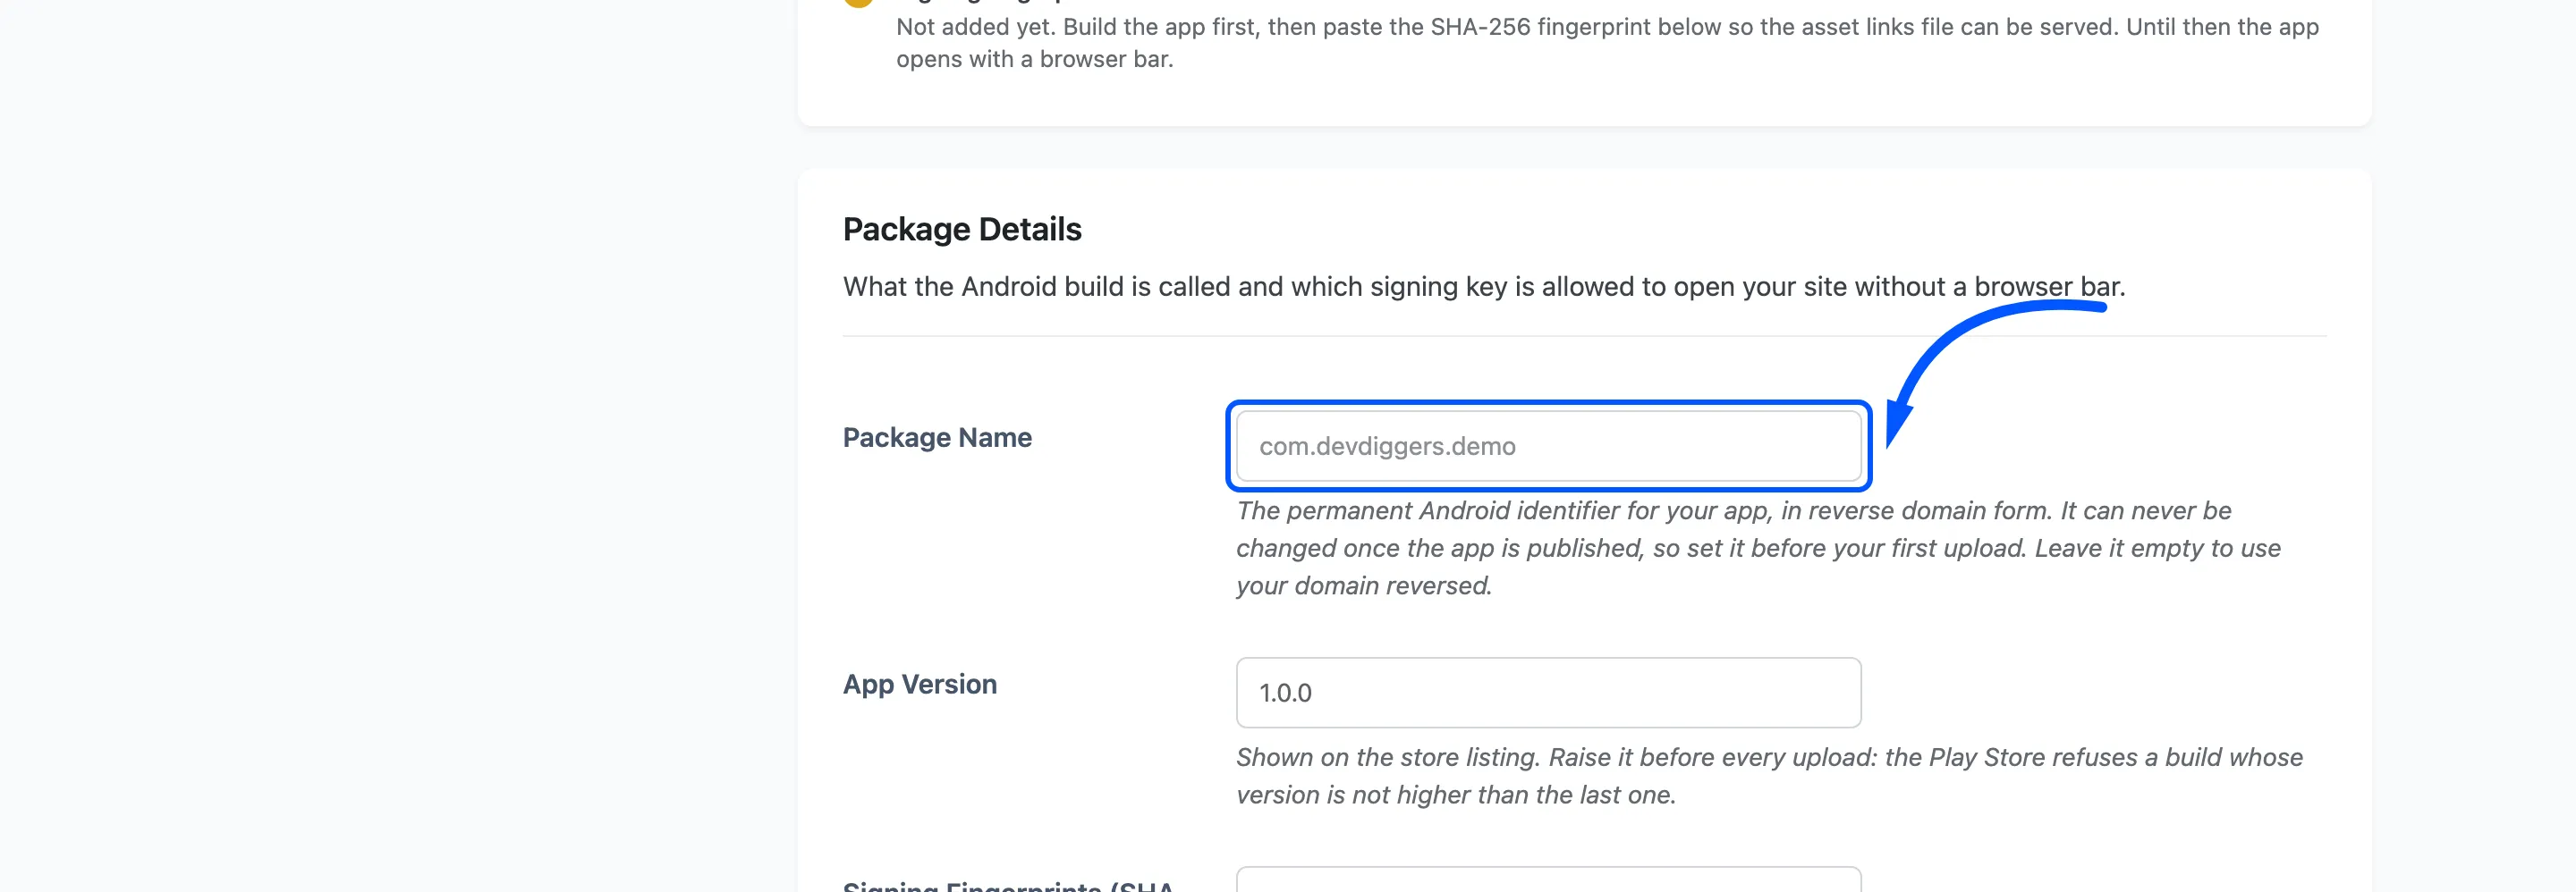The height and width of the screenshot is (892, 2576).
Task: Click the description starting 'What the Android build is called'
Action: tap(1483, 287)
